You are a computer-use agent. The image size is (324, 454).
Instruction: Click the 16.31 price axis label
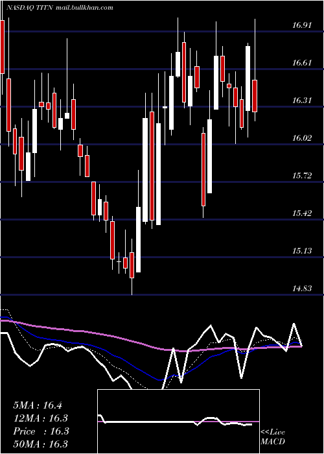pyautogui.click(x=302, y=101)
